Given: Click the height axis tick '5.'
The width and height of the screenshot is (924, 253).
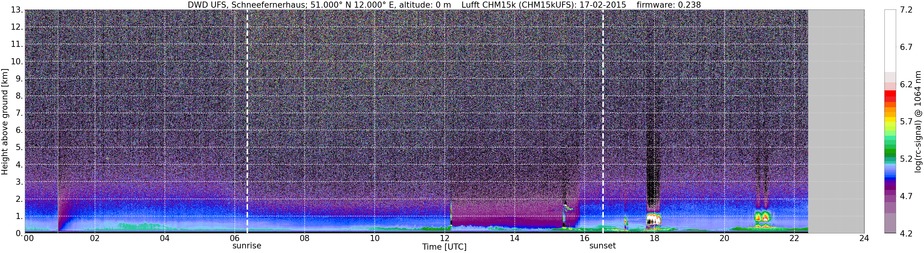Looking at the screenshot, I should point(19,147).
